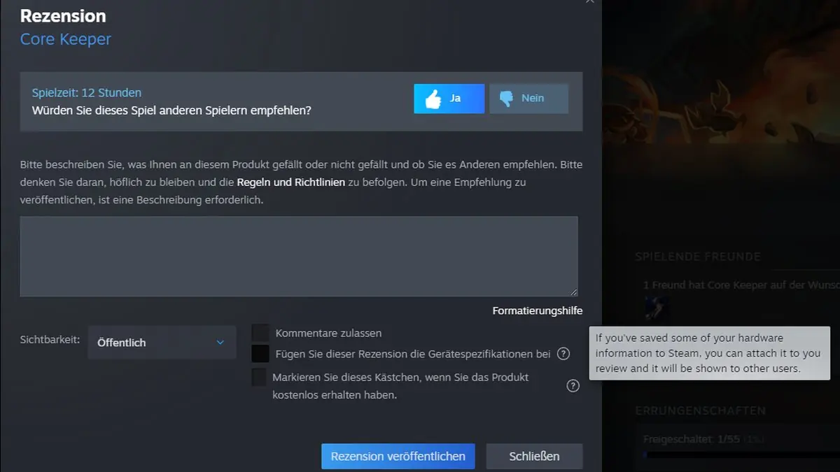Click the friend avatar under Spielende Freunde
This screenshot has height=472, width=840.
[x=657, y=308]
